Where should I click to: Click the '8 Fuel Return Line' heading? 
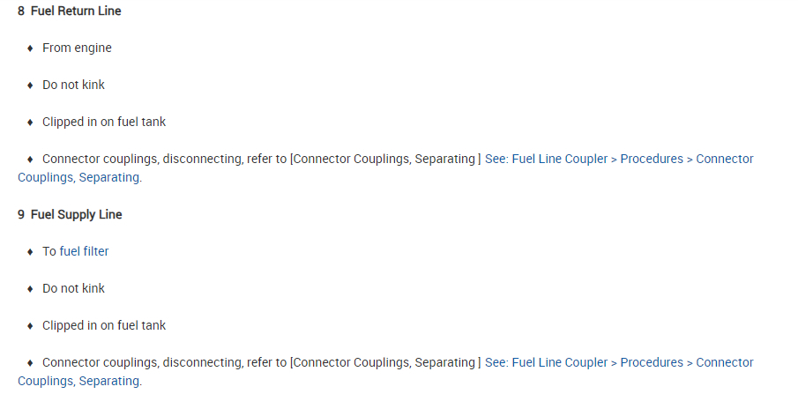point(70,11)
